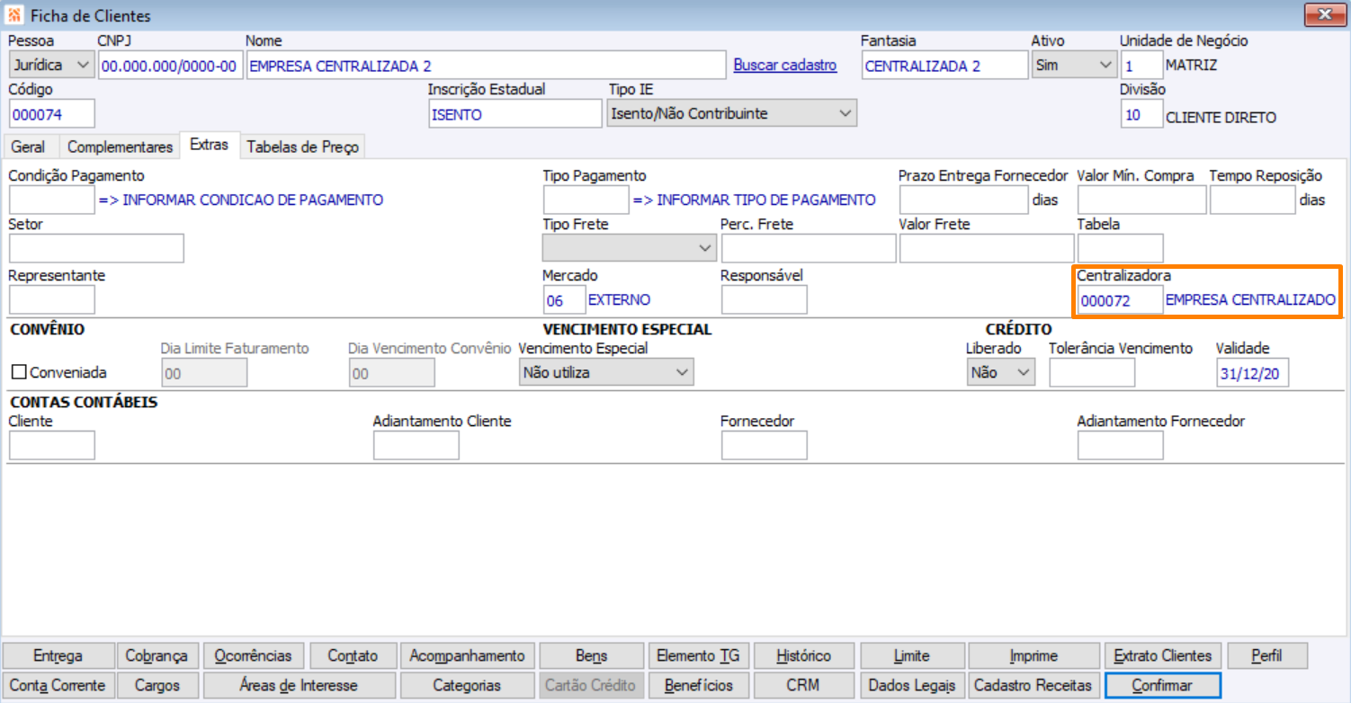This screenshot has width=1351, height=703.
Task: Focus the Condição Pagamento input field
Action: (51, 200)
